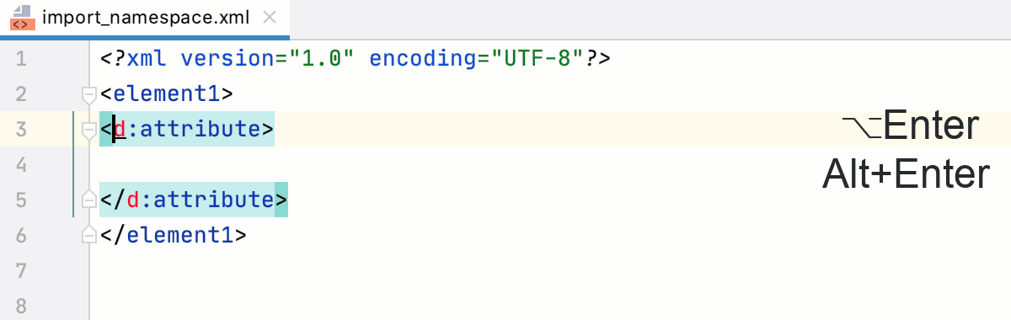Click line number 6 in the gutter
Image resolution: width=1011 pixels, height=320 pixels.
(x=21, y=236)
